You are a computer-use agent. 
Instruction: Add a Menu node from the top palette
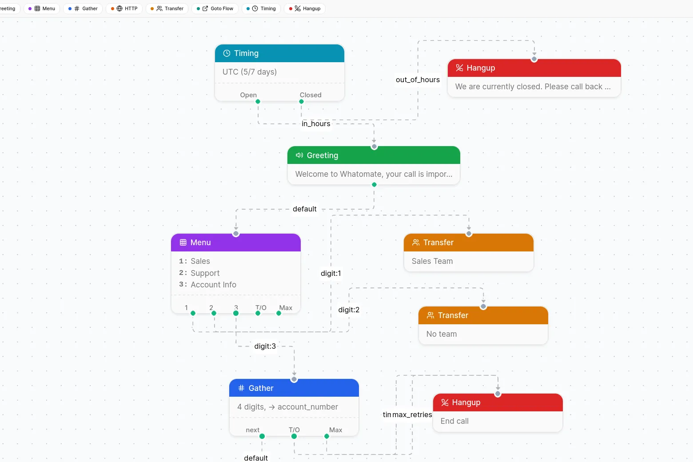pos(42,8)
